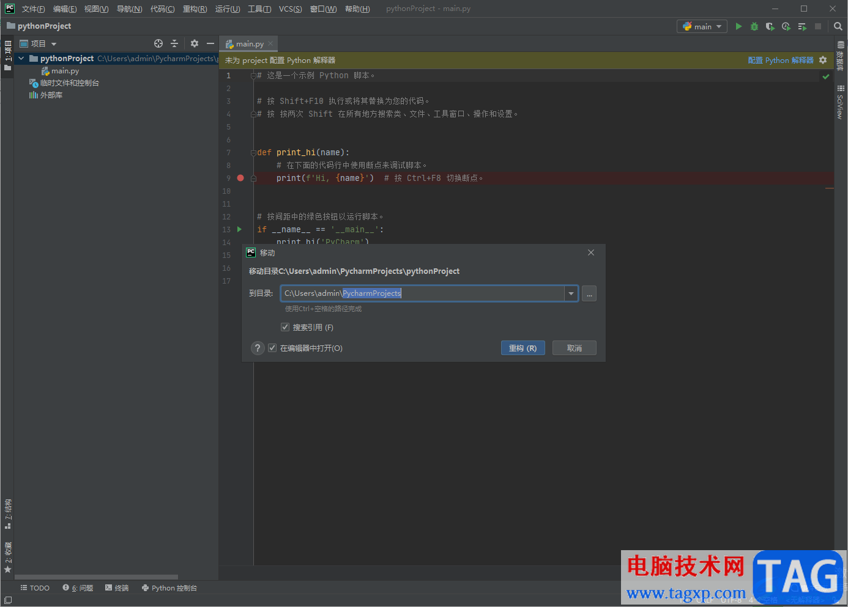Open the 重构(R) menu in menu bar
848x607 pixels.
(x=195, y=9)
